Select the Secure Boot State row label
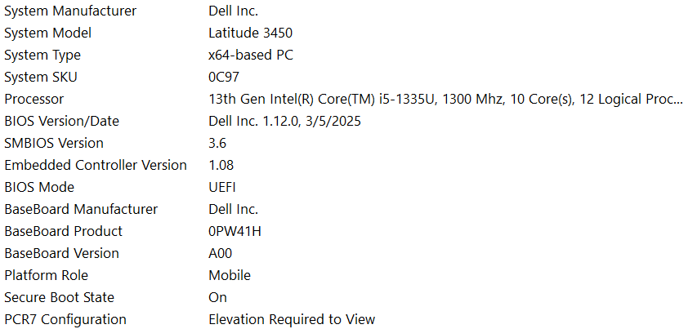Screen dimensions: 688x329 pos(59,298)
